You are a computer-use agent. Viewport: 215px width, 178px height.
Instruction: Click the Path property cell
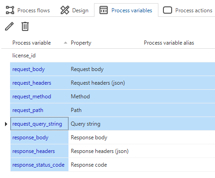142,110
